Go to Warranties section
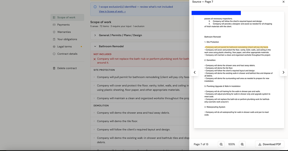Viewport: 288px width, 151px height. click(x=67, y=32)
